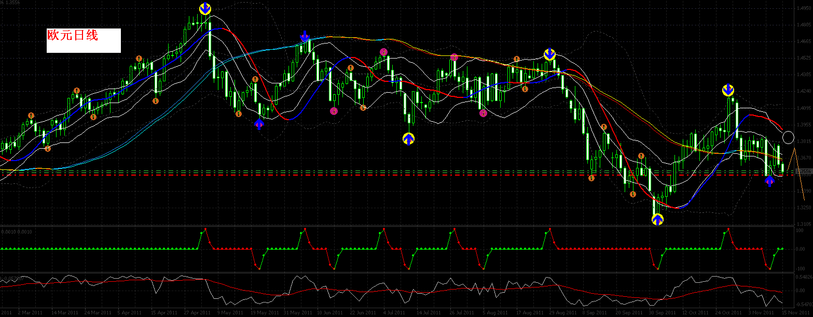The image size is (813, 317).
Task: Click the 27 Apr 2011 date label
Action: click(197, 313)
